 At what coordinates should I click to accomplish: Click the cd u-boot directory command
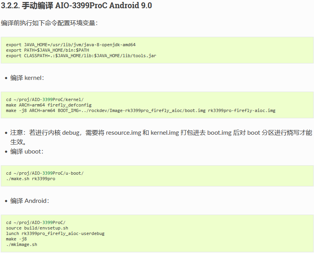click(x=45, y=173)
